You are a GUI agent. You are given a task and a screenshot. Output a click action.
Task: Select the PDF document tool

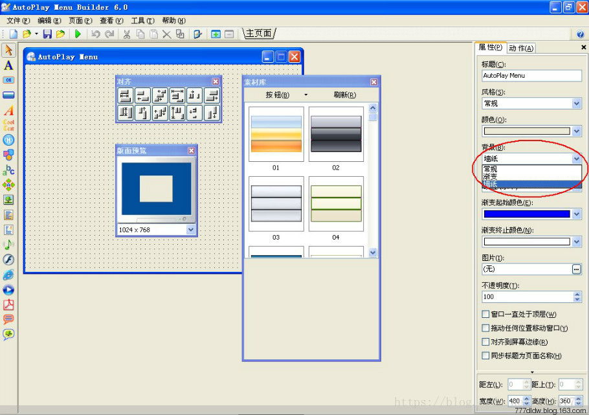coord(8,304)
